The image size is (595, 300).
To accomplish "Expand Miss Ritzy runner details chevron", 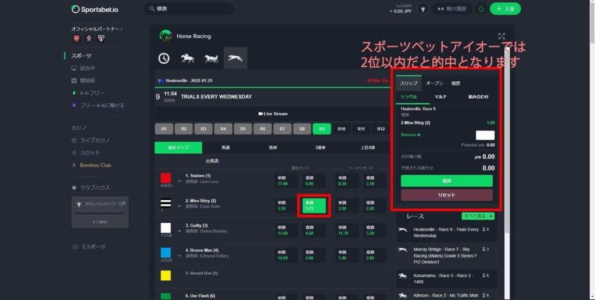I will click(180, 207).
